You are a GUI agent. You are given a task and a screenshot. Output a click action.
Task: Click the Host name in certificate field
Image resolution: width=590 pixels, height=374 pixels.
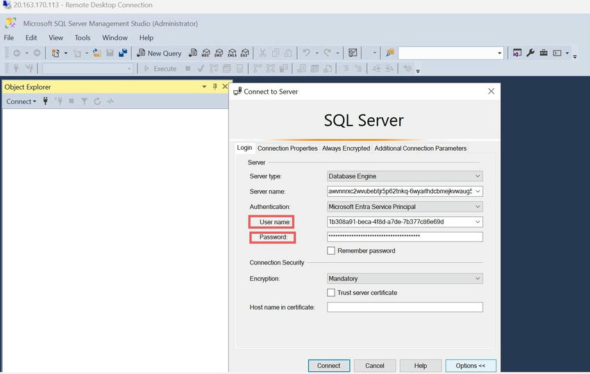click(x=405, y=307)
